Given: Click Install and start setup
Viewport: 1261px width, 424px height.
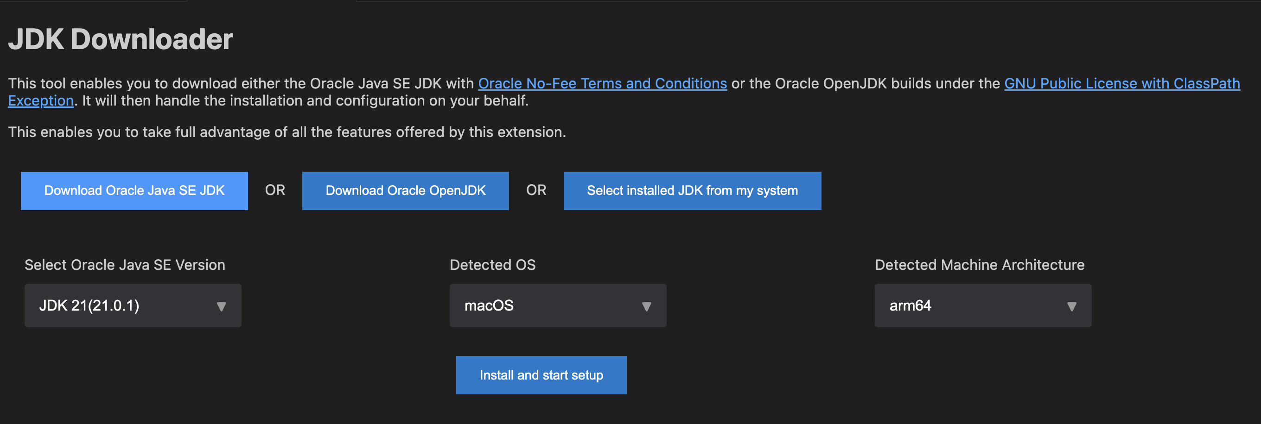Looking at the screenshot, I should [541, 375].
